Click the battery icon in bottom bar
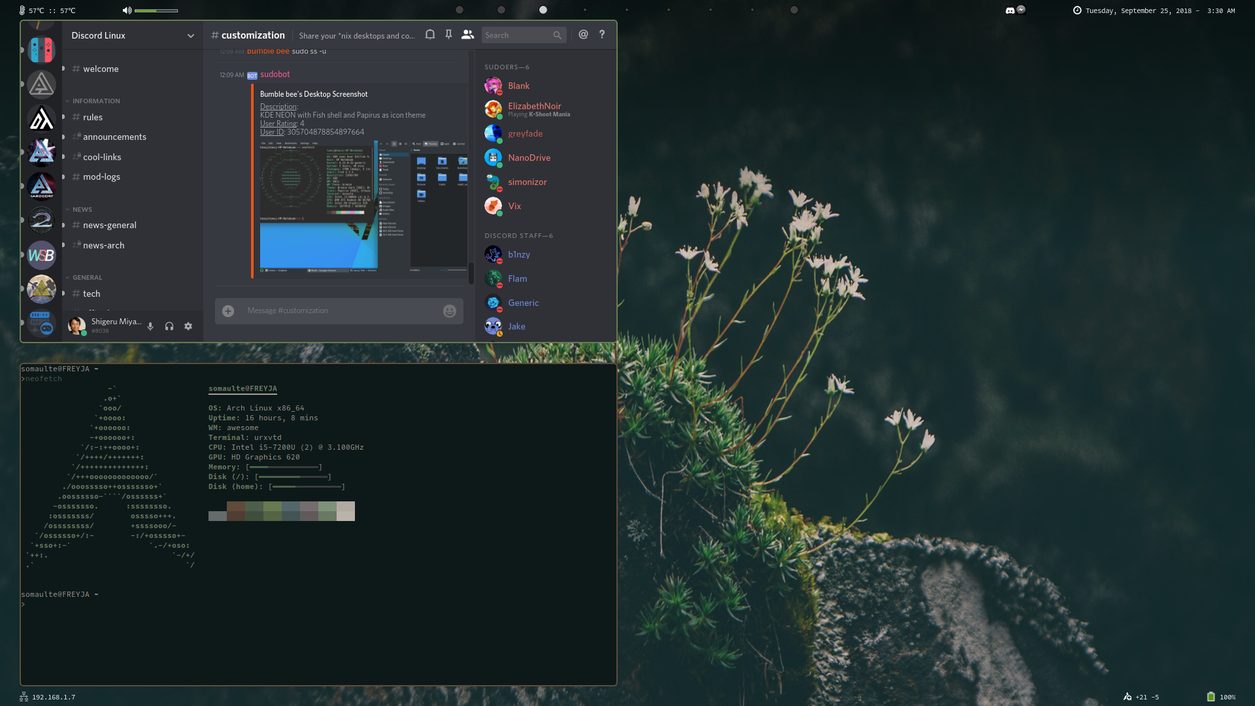Image resolution: width=1255 pixels, height=706 pixels. coord(1211,697)
